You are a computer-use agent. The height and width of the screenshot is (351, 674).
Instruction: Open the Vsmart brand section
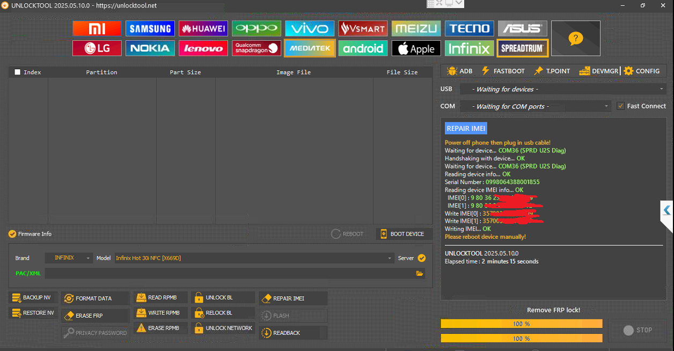[363, 28]
